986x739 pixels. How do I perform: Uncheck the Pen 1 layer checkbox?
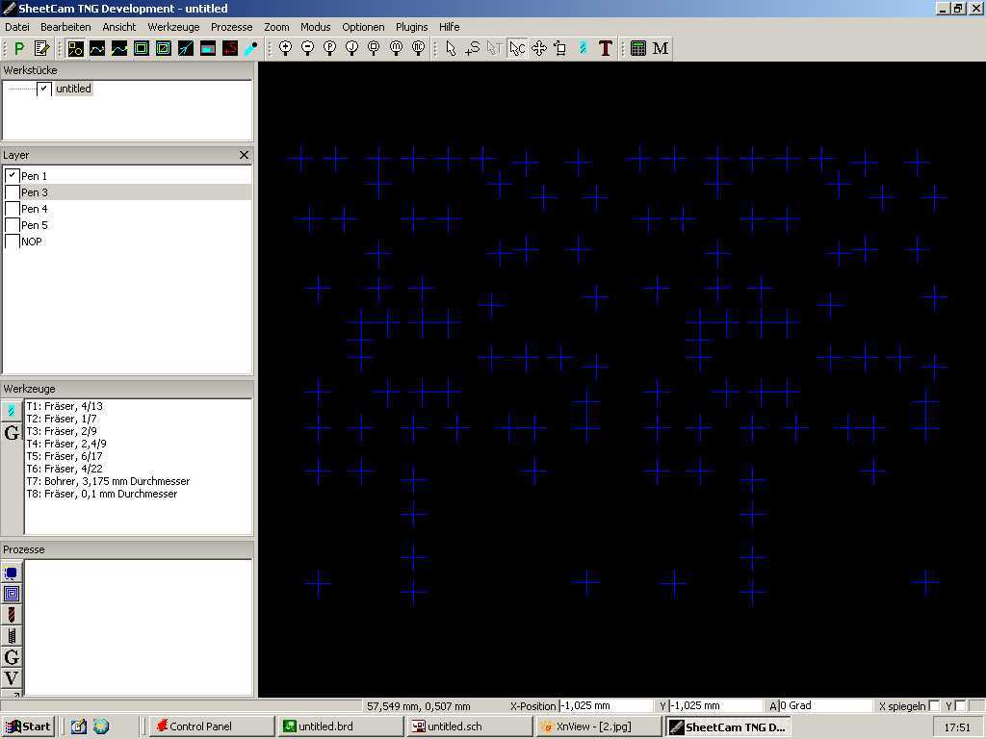pos(13,176)
